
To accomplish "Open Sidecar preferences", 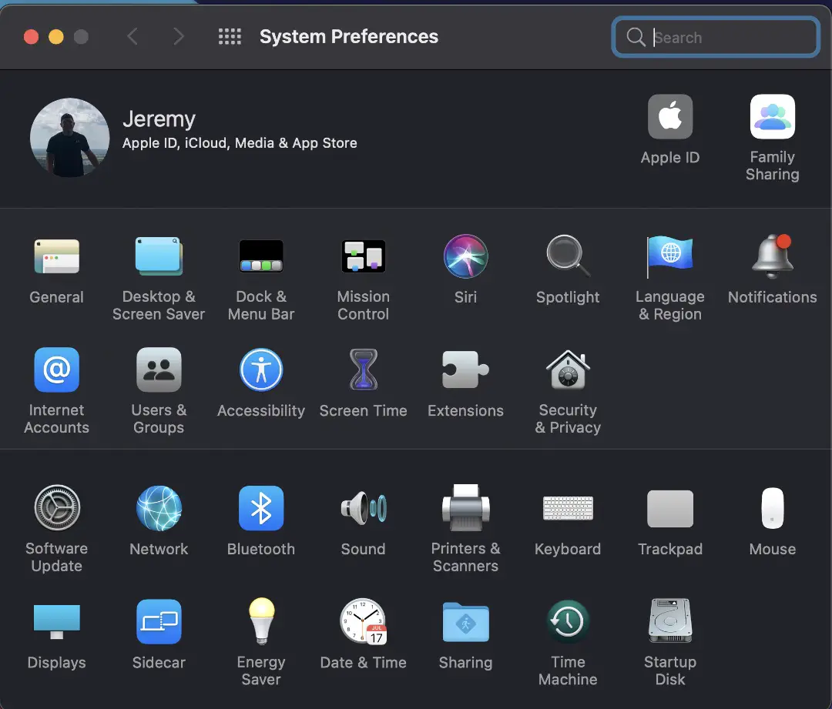I will tap(159, 621).
